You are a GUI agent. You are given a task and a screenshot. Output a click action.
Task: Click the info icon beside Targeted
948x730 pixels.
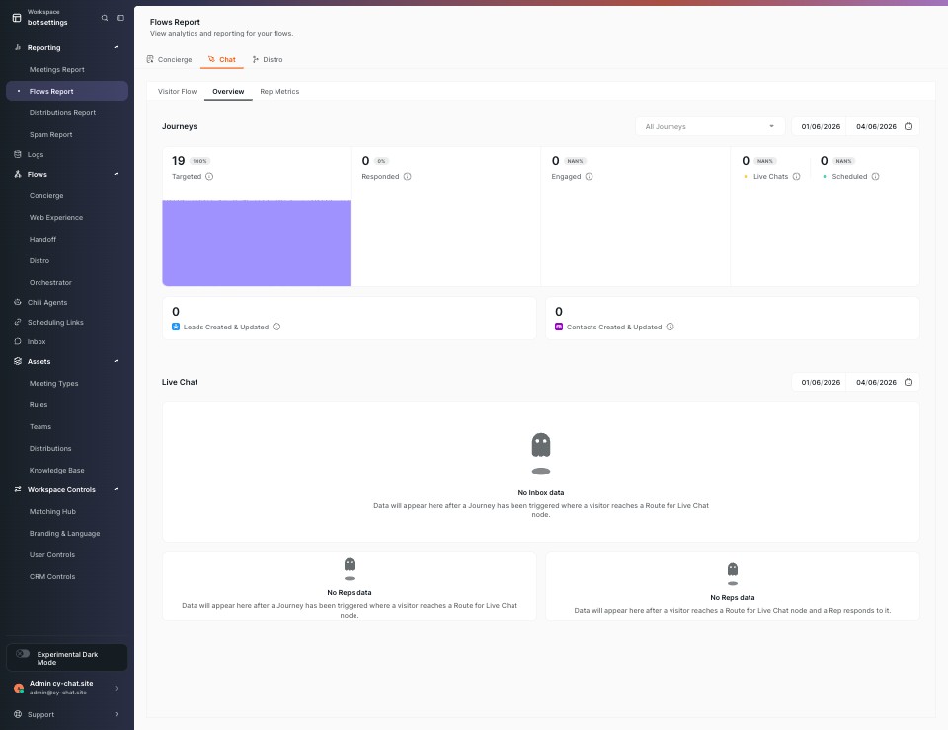click(x=209, y=177)
